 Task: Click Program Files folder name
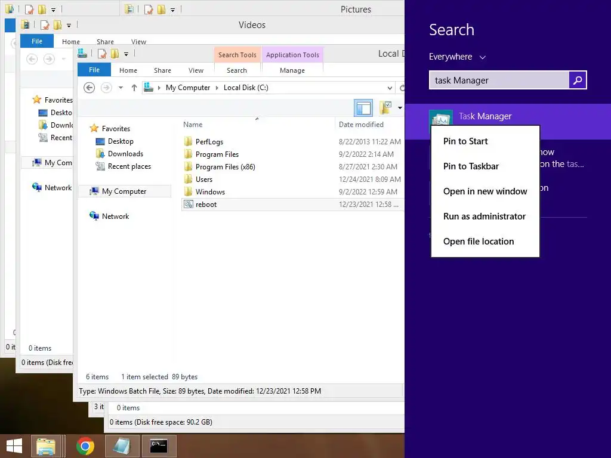tap(217, 154)
